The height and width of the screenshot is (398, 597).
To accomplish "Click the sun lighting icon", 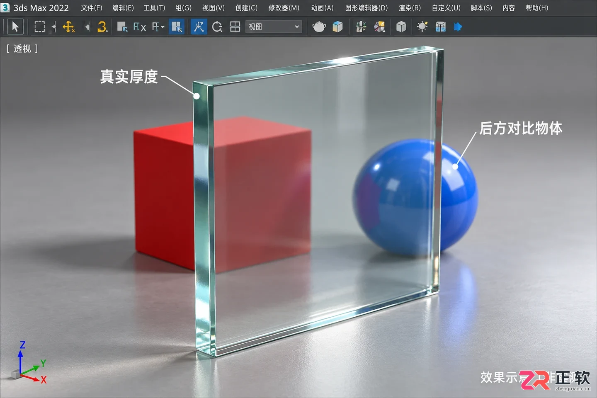I will point(422,27).
